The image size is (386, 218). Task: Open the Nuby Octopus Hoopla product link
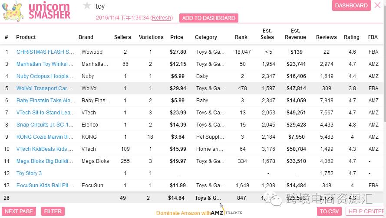click(43, 76)
